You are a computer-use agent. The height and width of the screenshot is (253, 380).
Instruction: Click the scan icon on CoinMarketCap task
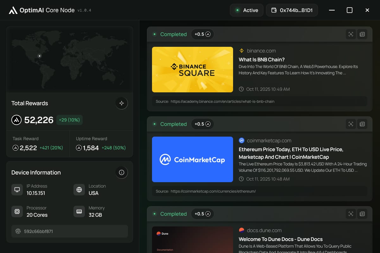(351, 124)
